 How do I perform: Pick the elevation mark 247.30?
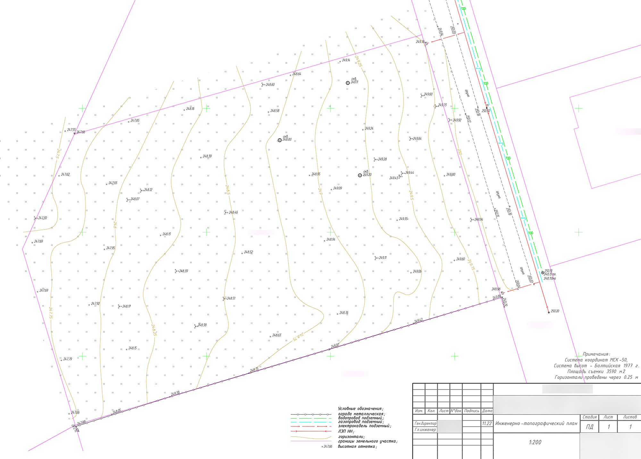pyautogui.click(x=42, y=218)
